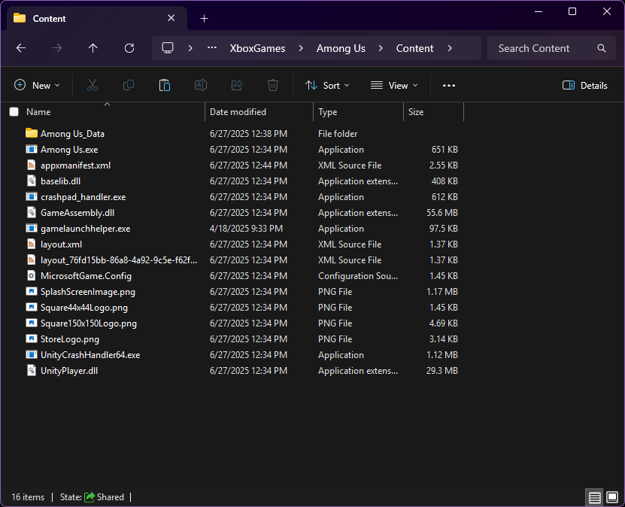The image size is (625, 507).
Task: Open the View dropdown
Action: point(394,85)
